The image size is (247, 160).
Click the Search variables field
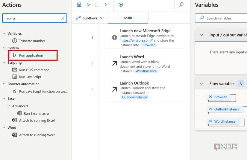(x=221, y=18)
